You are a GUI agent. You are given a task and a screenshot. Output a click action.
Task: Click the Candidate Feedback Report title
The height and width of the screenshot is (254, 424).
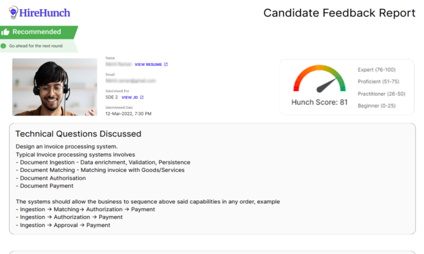pos(339,13)
